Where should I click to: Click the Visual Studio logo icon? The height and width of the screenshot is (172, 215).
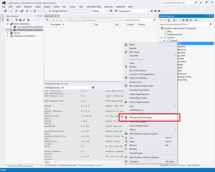coord(4,3)
